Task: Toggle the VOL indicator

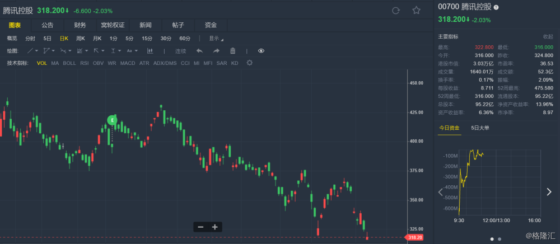Action: point(42,63)
